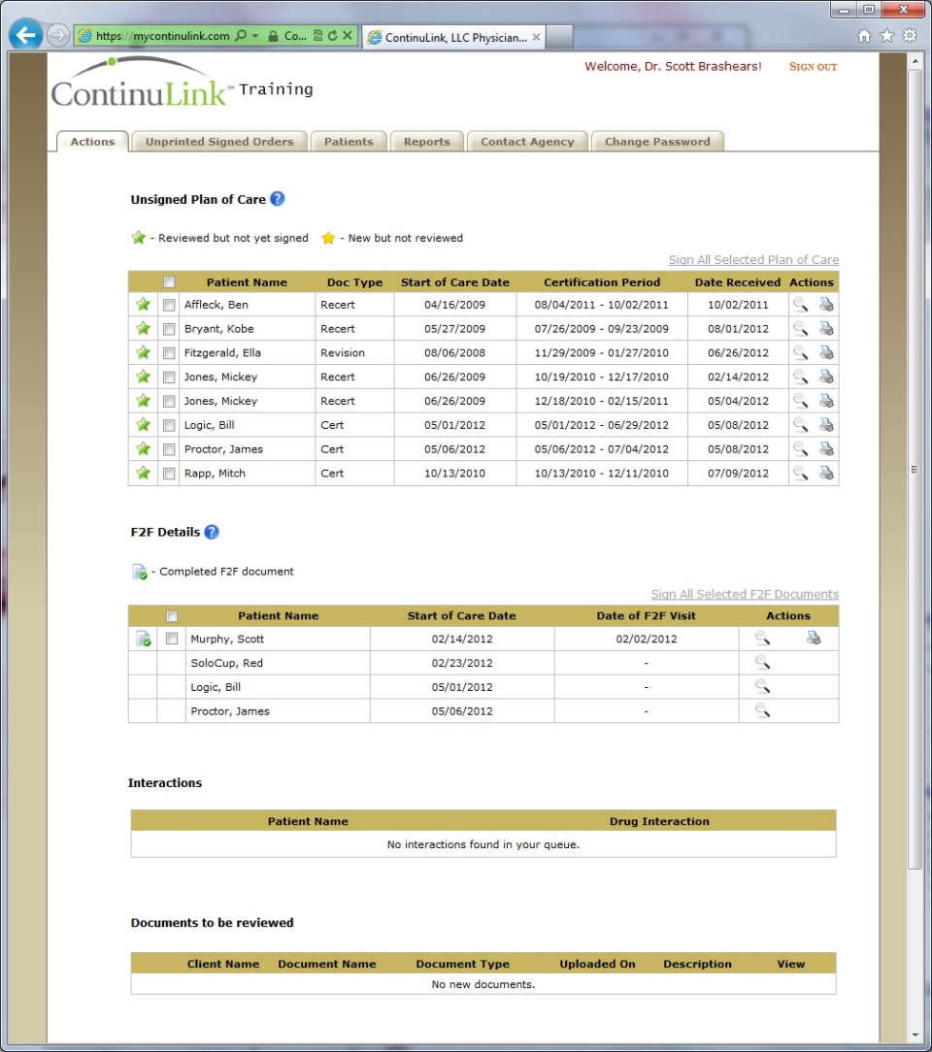Click Welcome, Dr. Scott Brashears! text
Image resolution: width=932 pixels, height=1052 pixels.
673,66
